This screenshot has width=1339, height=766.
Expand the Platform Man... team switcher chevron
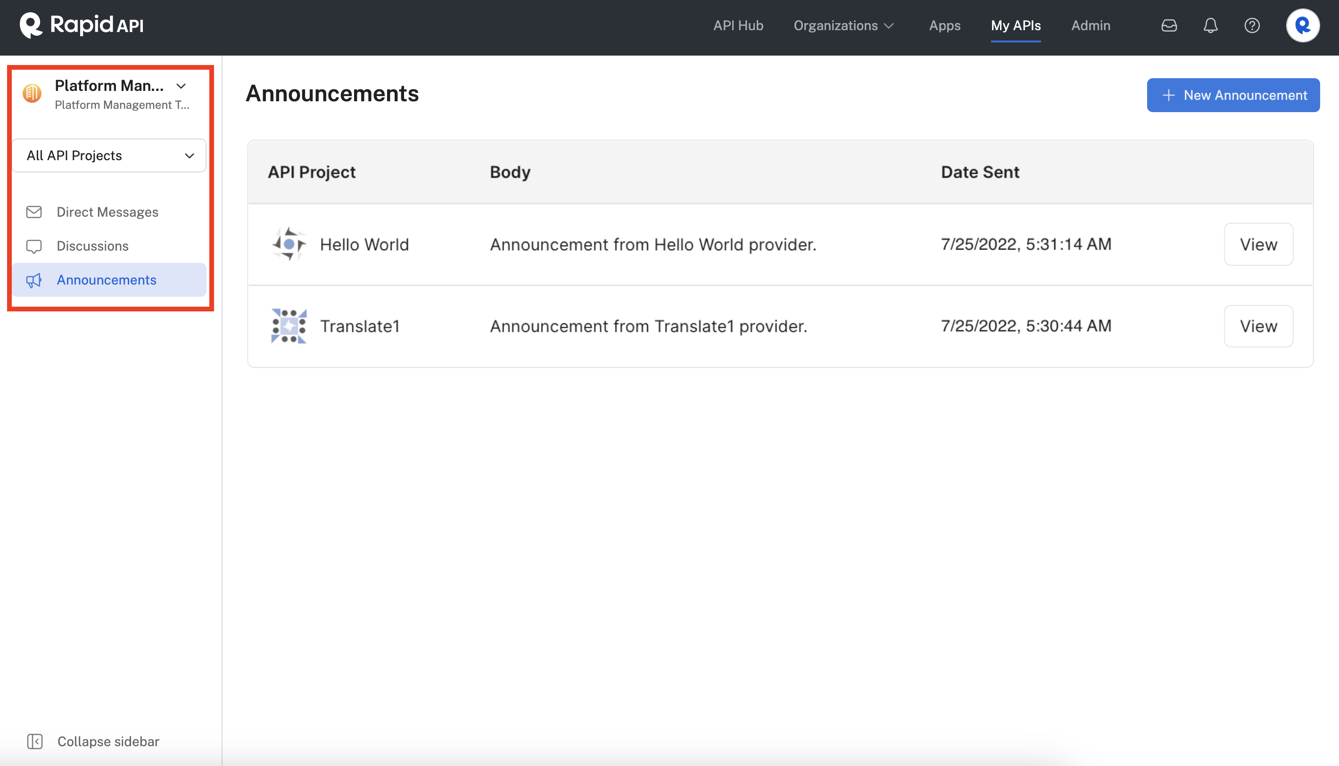pos(181,86)
